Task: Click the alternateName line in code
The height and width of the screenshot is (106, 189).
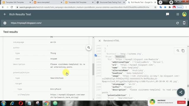Action: point(128,70)
